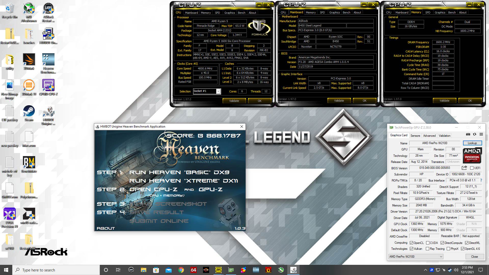Select the Steam desktop icon
Screen dimensions: 489x275
click(29, 113)
